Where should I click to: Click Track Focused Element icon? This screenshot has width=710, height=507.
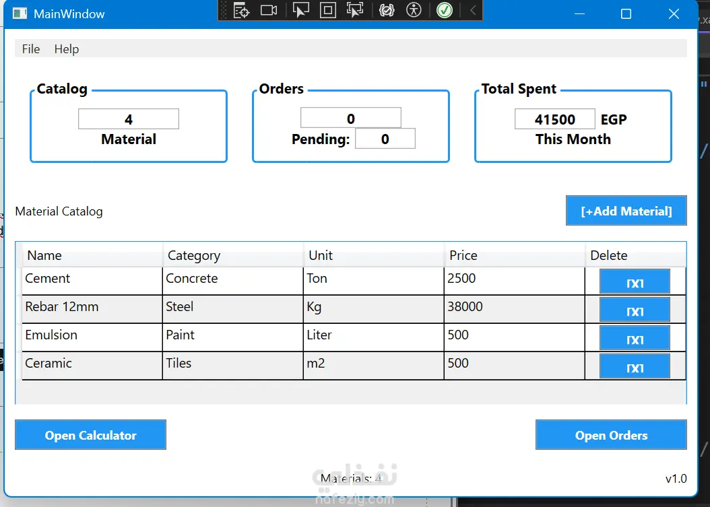coord(355,10)
